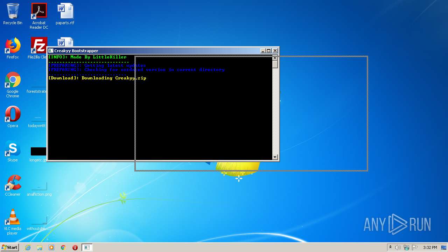This screenshot has height=252, width=448.
Task: Show hidden tray icons arrow
Action: click(390, 247)
